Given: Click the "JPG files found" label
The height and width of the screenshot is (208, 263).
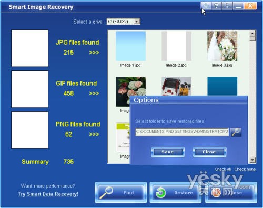Looking at the screenshot, I should [77, 43].
